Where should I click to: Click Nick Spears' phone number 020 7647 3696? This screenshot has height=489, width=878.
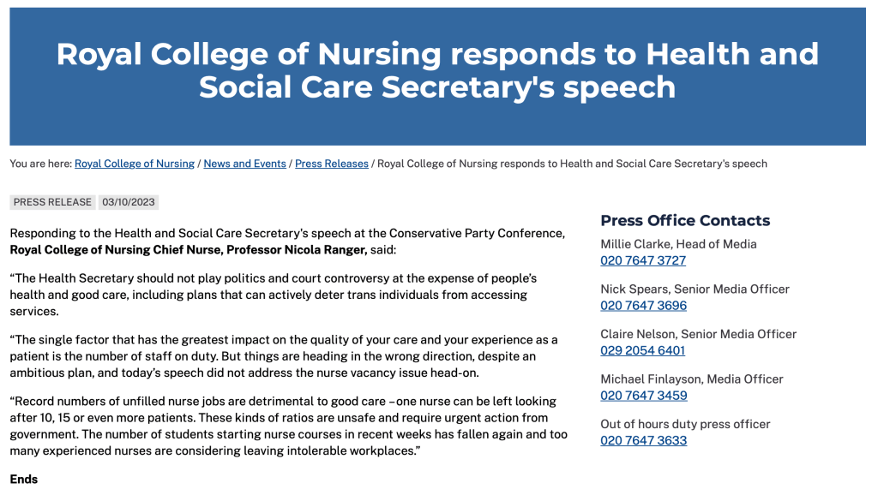[x=643, y=306]
